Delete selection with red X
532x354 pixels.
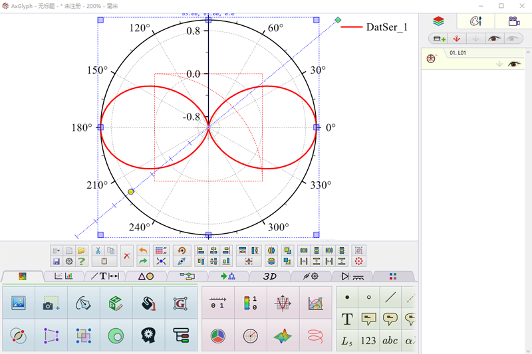(126, 256)
